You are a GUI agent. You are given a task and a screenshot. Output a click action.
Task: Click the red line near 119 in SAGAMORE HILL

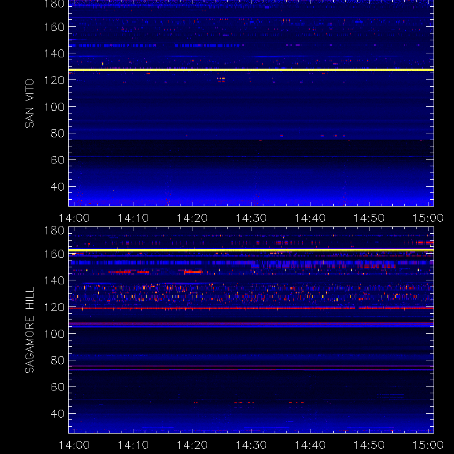pos(251,308)
